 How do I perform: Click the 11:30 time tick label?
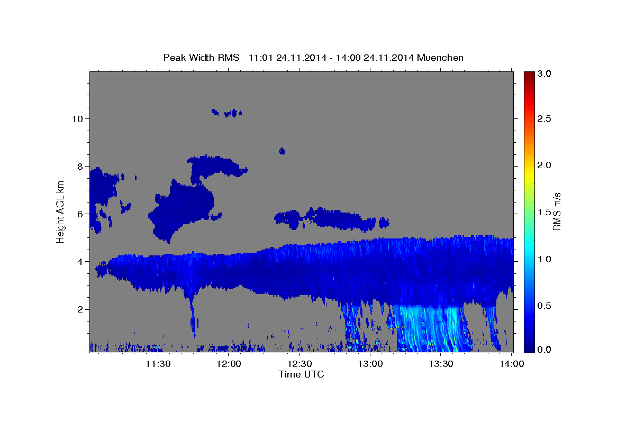[x=158, y=364]
